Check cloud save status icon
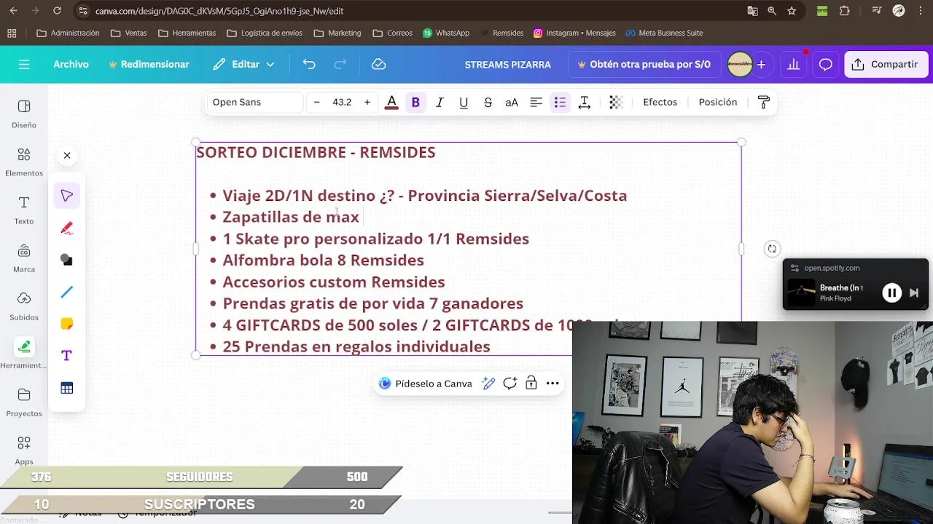 378,64
